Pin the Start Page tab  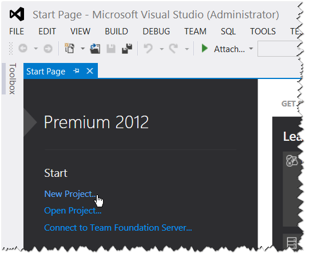[76, 71]
